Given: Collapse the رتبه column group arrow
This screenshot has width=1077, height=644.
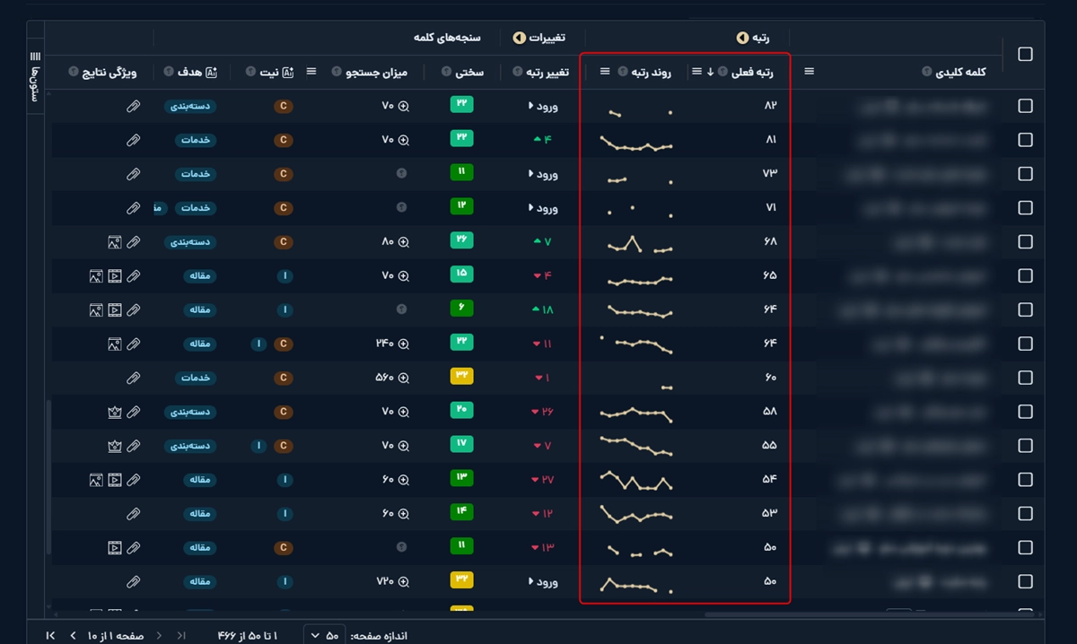Looking at the screenshot, I should pyautogui.click(x=742, y=38).
